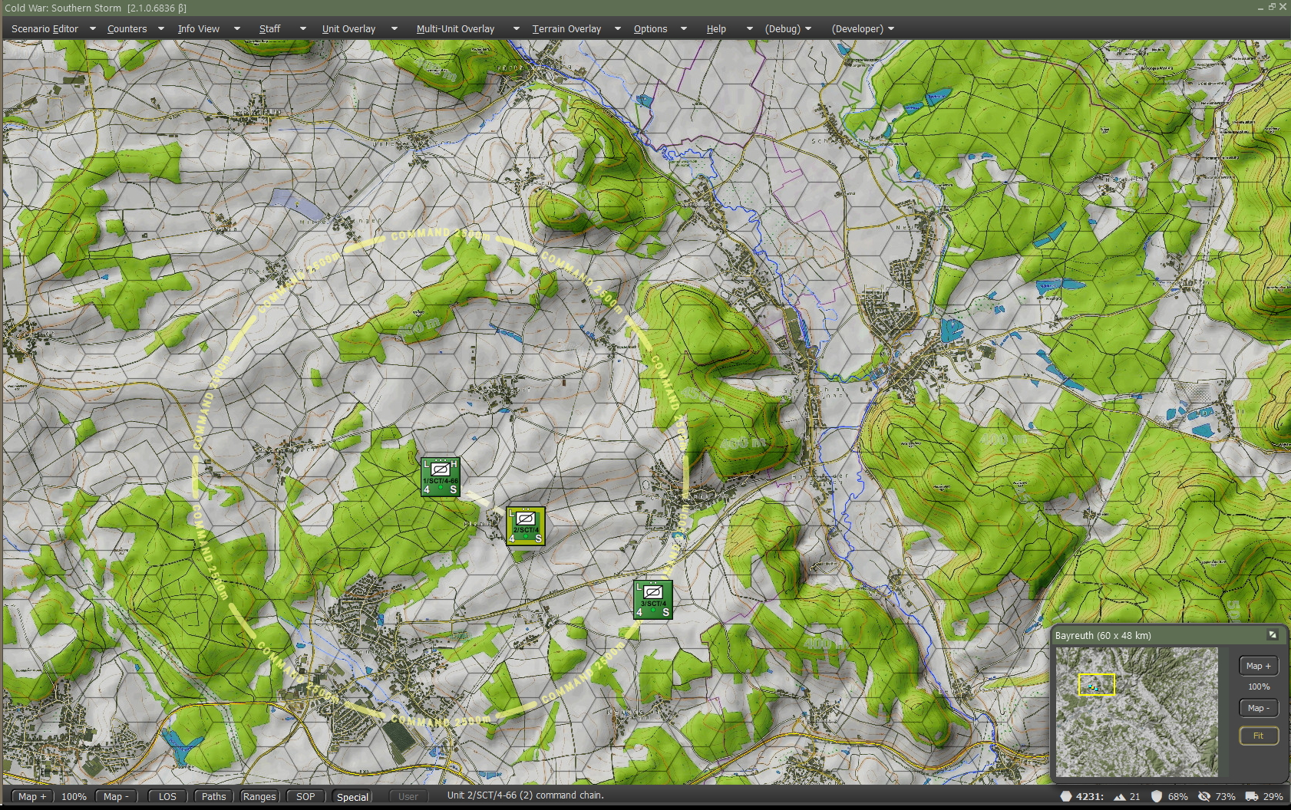This screenshot has width=1291, height=810.
Task: Open the Staff menu
Action: tap(269, 28)
